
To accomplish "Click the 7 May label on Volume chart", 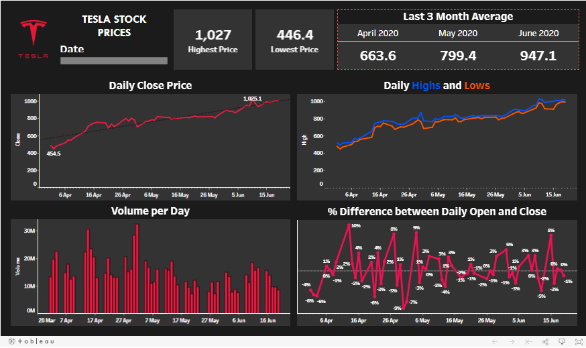I will pos(152,321).
